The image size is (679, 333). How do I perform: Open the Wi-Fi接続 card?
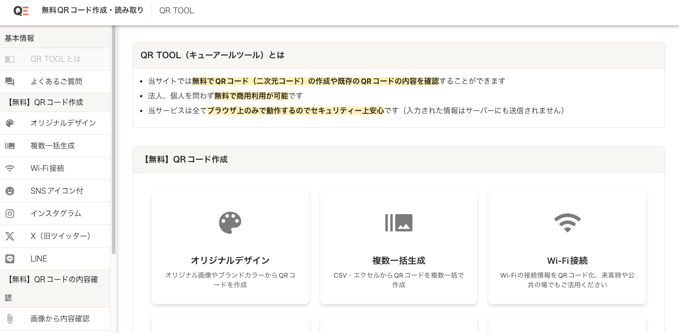(567, 248)
